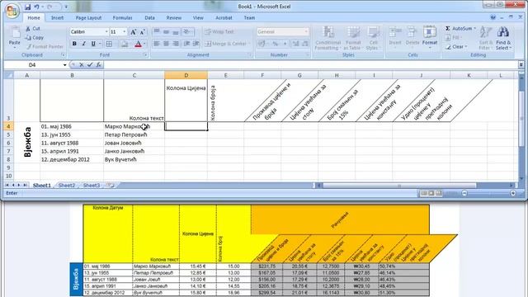Click the Paste icon
This screenshot has width=528, height=297.
[x=15, y=34]
